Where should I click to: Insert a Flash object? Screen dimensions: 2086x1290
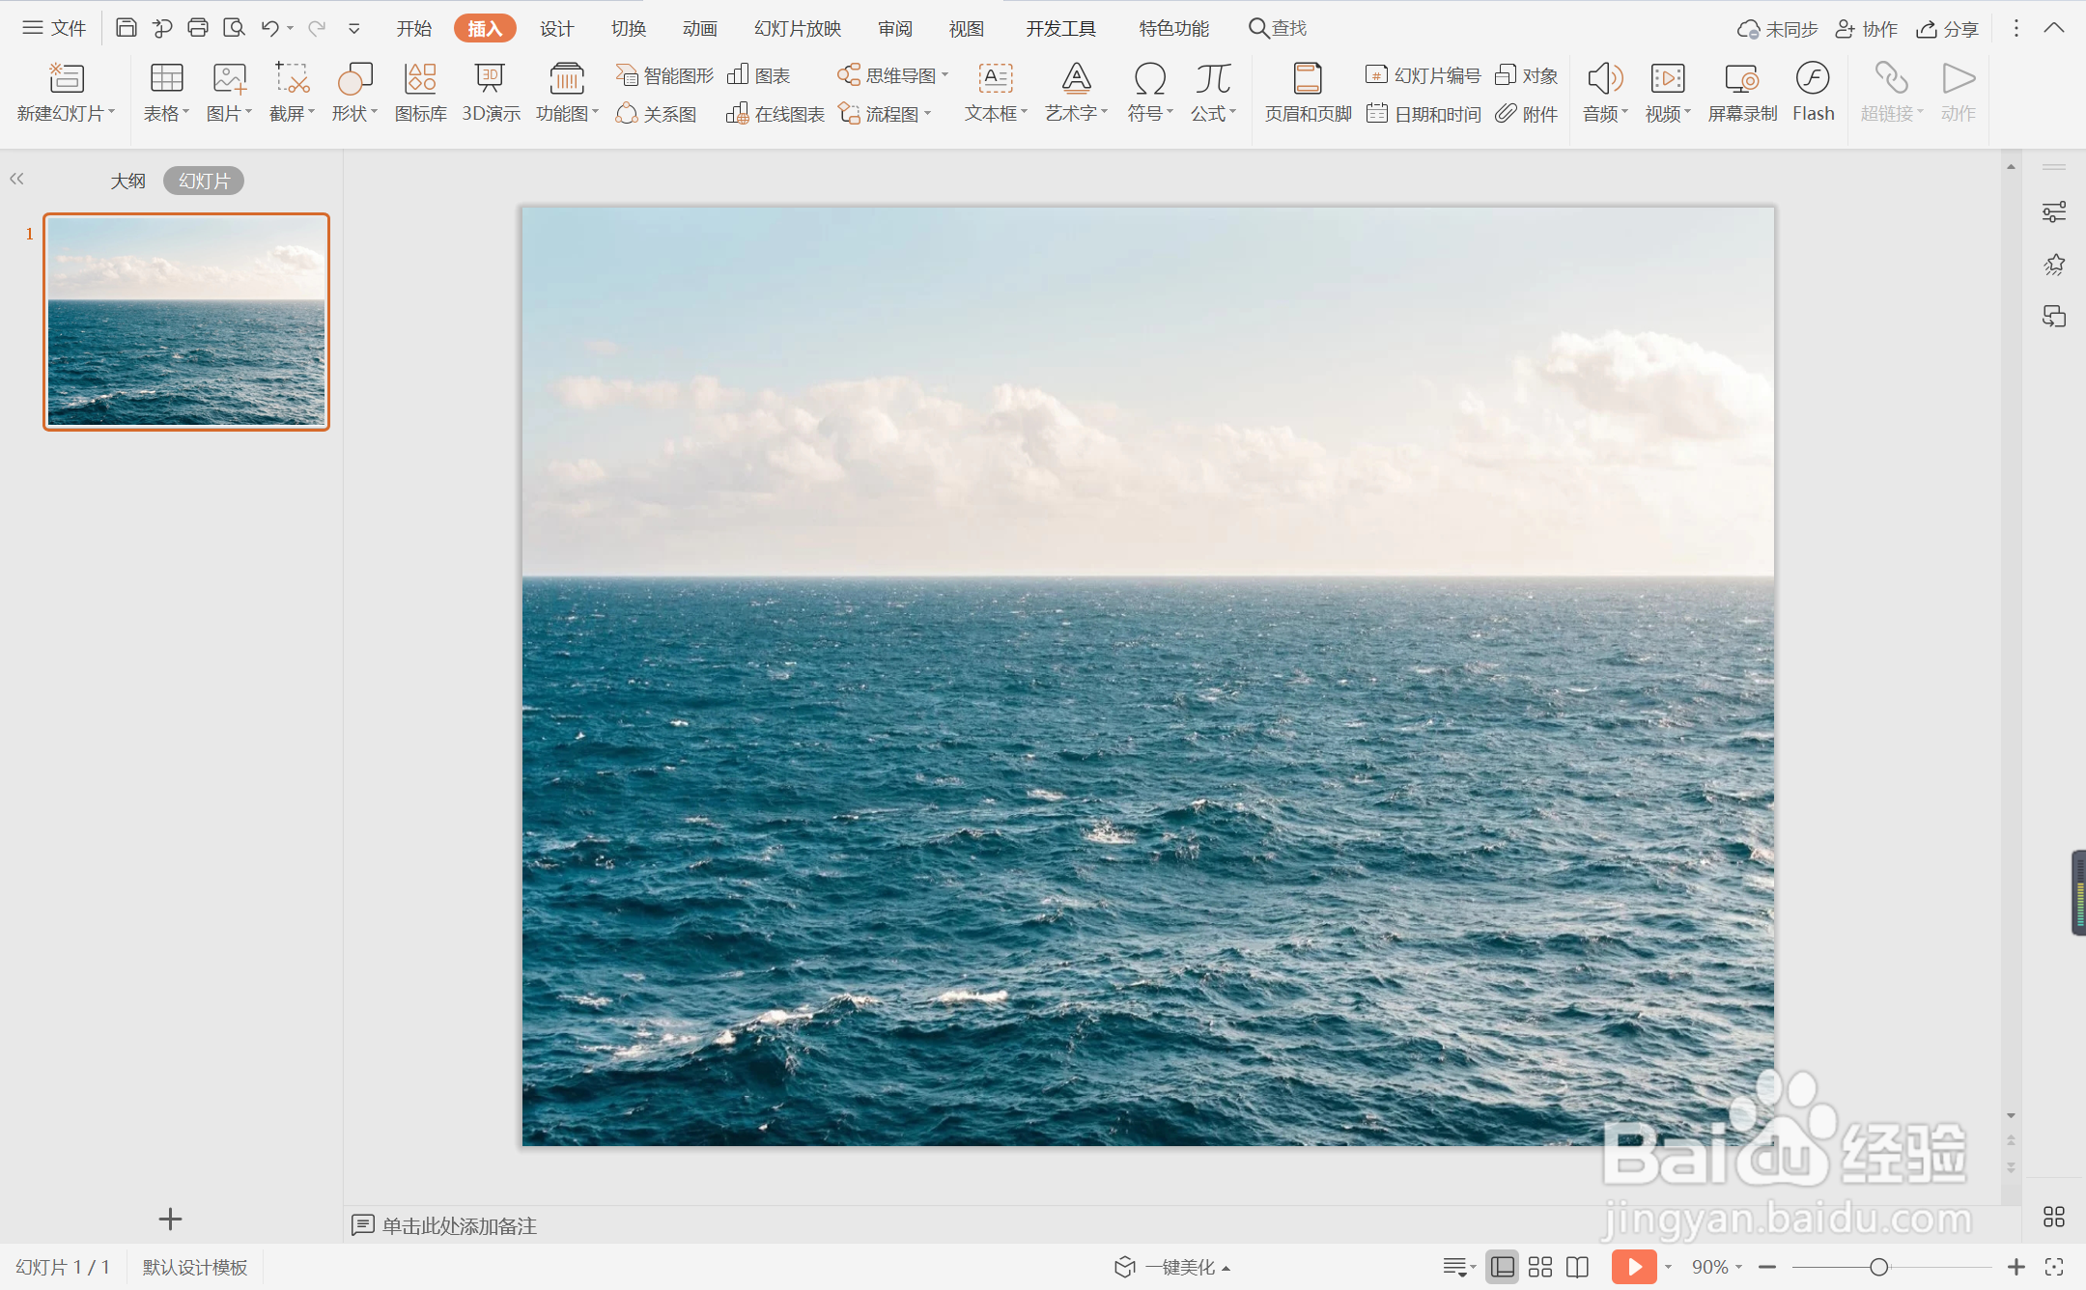1813,92
